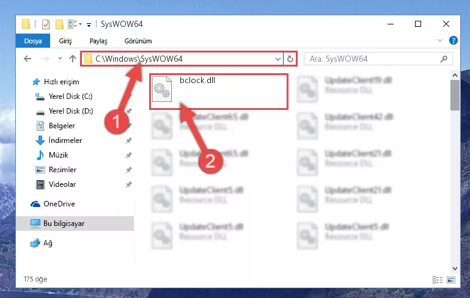Click the New folder icon in quick access toolbar

click(x=59, y=24)
